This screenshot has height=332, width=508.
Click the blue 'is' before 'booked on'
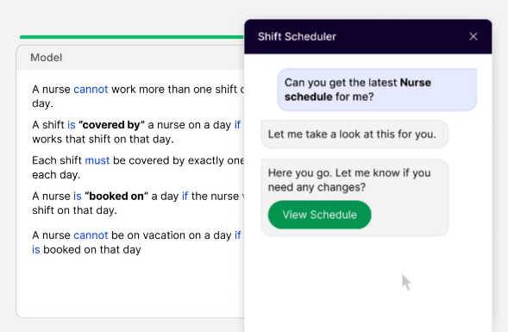[78, 196]
